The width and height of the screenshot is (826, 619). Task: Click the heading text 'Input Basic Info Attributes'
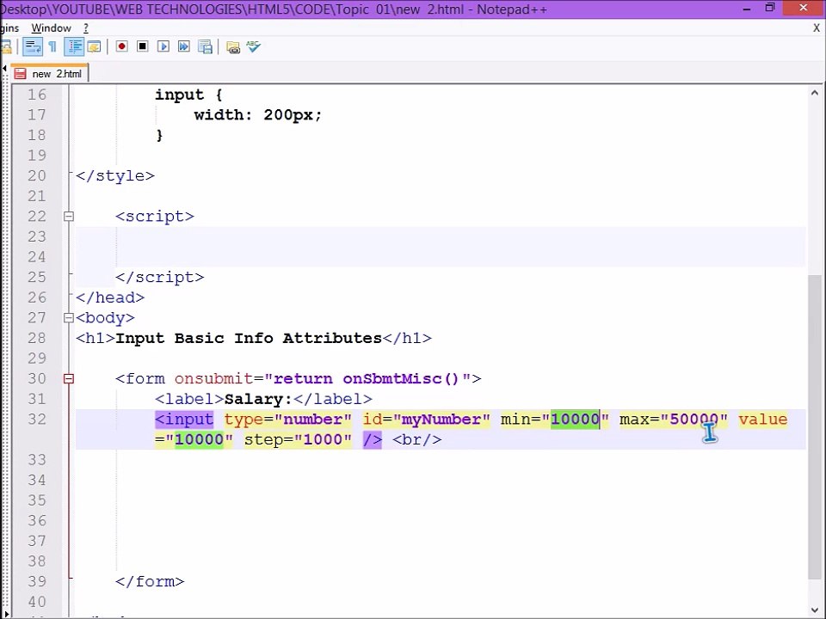tap(249, 338)
